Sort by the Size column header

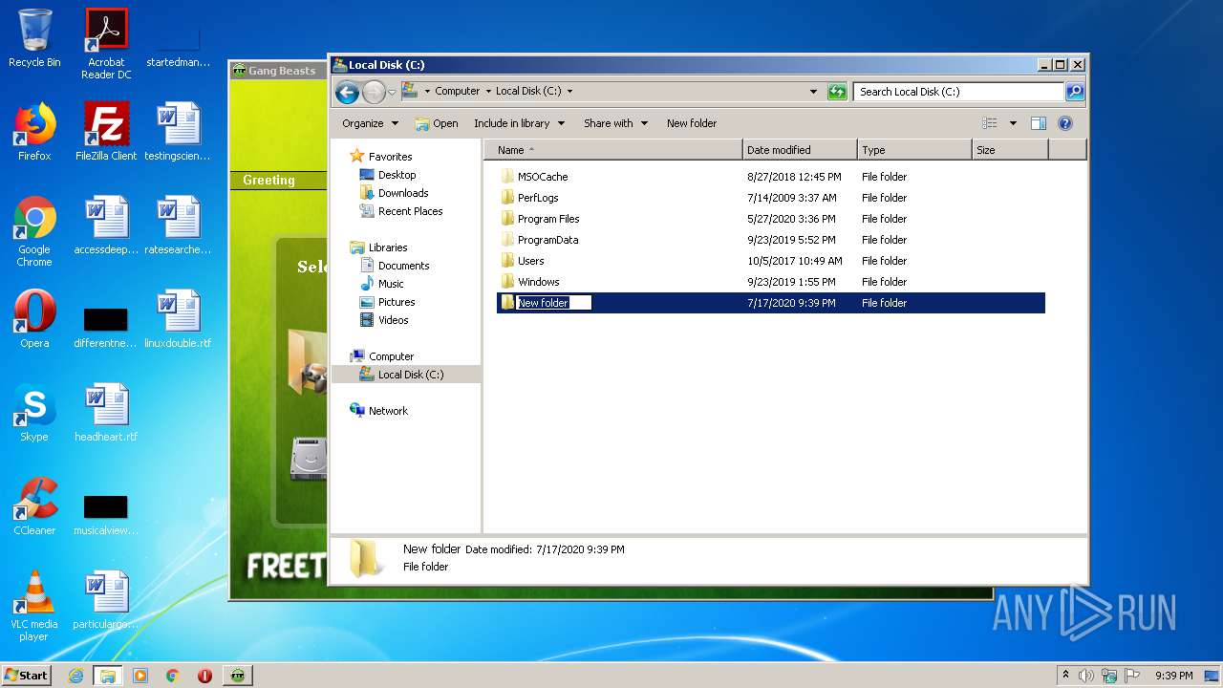click(x=1010, y=150)
